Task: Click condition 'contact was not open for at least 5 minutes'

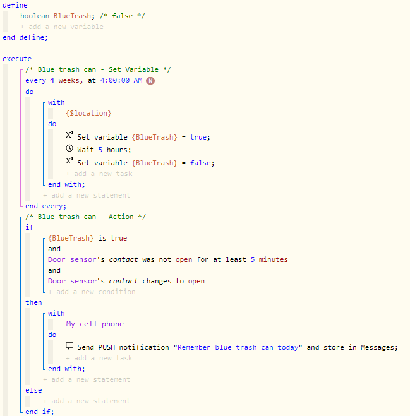Action: coord(168,259)
